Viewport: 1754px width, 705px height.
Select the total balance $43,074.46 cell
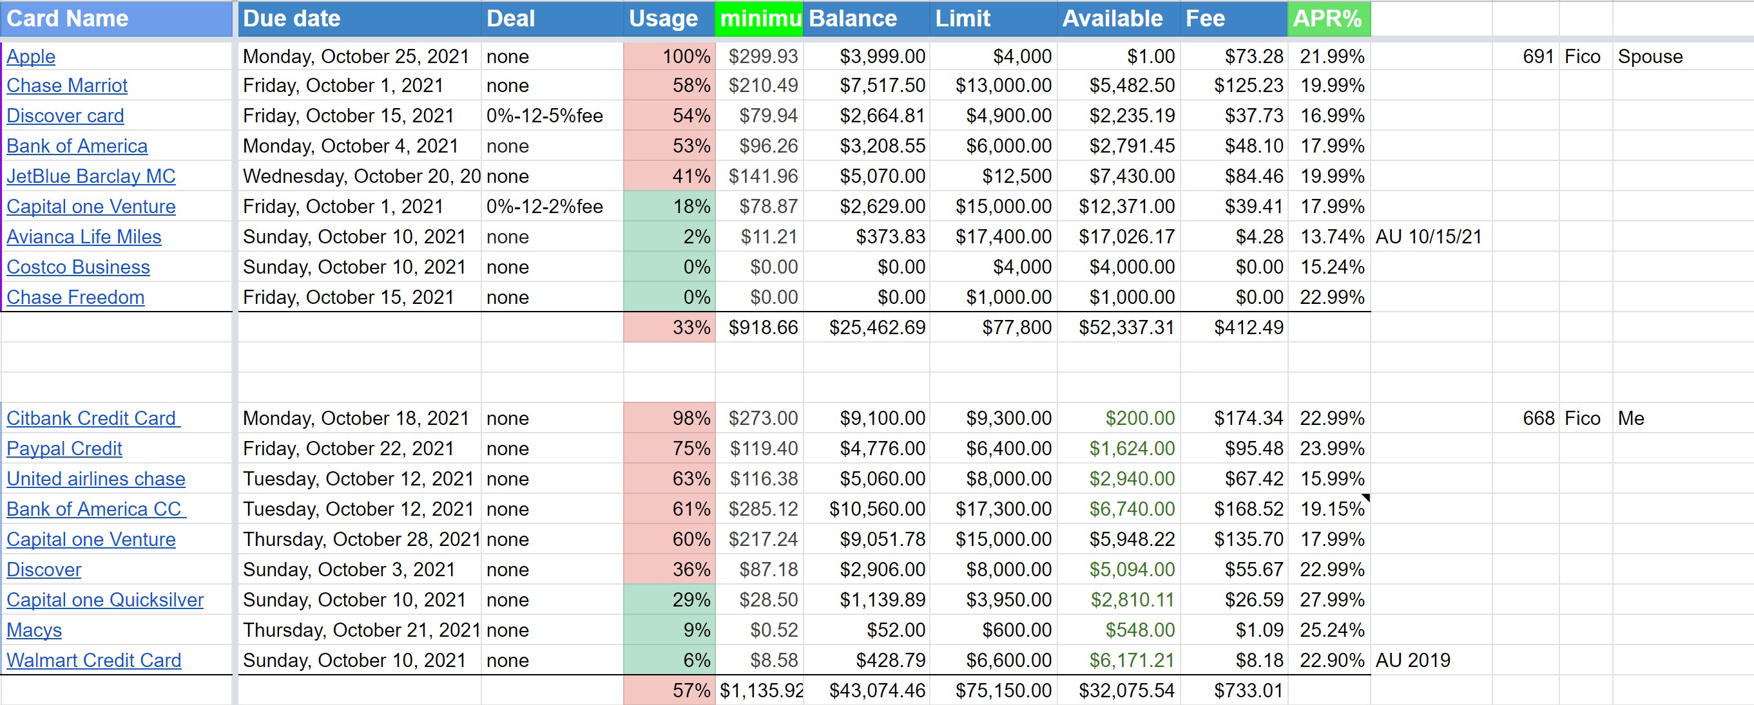click(x=867, y=691)
